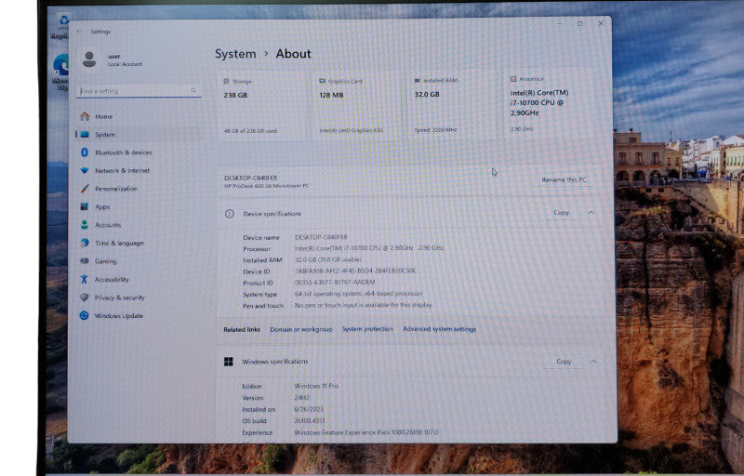744x476 pixels.
Task: Click the 128 MB Graphics Card card
Action: point(357,105)
